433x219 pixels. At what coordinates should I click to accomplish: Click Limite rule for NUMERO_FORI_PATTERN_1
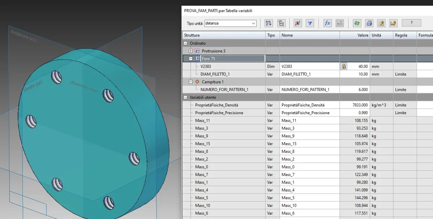pos(401,90)
